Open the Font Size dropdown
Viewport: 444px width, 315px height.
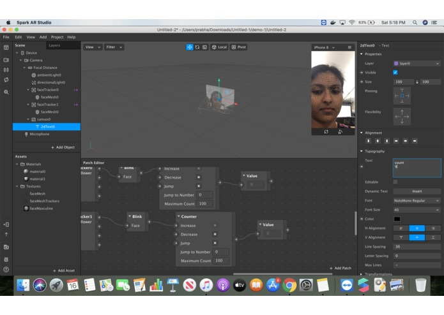tap(417, 210)
